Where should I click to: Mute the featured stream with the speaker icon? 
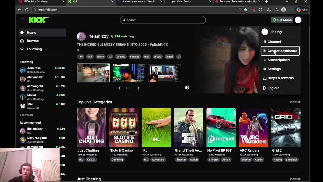pos(187,87)
